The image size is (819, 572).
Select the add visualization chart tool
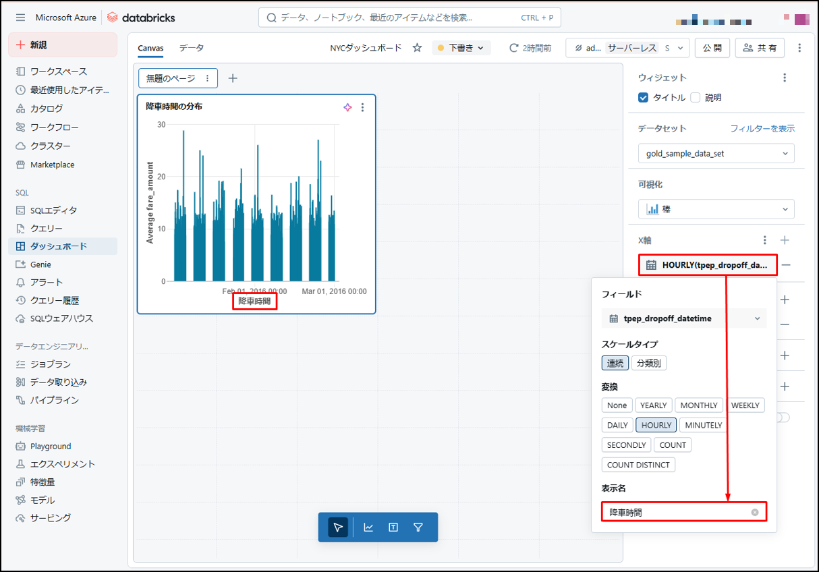(368, 527)
